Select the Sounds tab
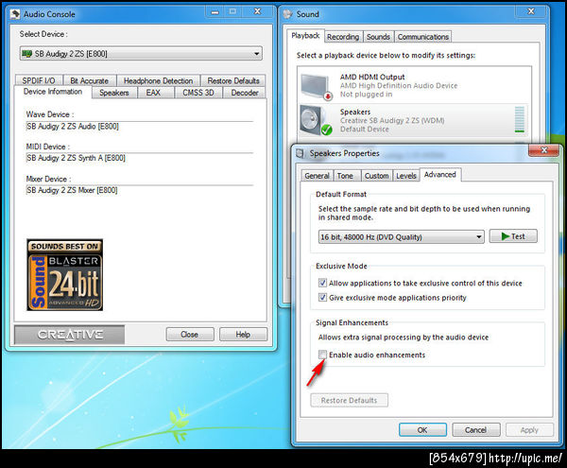The height and width of the screenshot is (468, 567). point(378,37)
